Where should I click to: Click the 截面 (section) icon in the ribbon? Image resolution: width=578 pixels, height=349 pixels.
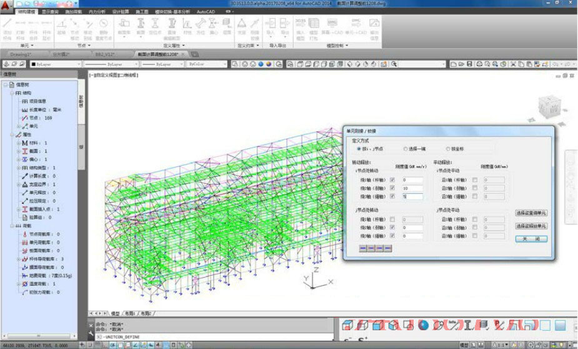(140, 23)
